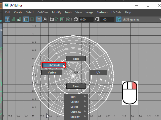Toggle the isolate select circle icon
161x120 pixels.
45,19
